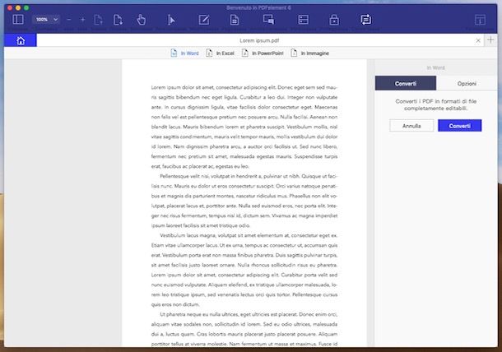This screenshot has height=352, width=502.
Task: Click the blue Converti button
Action: pos(460,126)
